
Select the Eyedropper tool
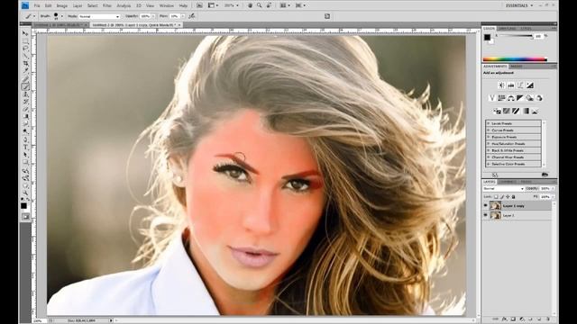point(25,71)
